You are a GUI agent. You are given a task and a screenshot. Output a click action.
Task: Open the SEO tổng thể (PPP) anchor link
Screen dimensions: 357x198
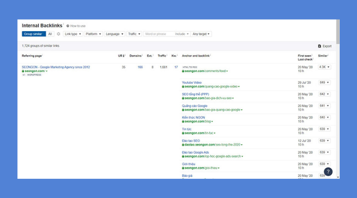[x=195, y=94]
